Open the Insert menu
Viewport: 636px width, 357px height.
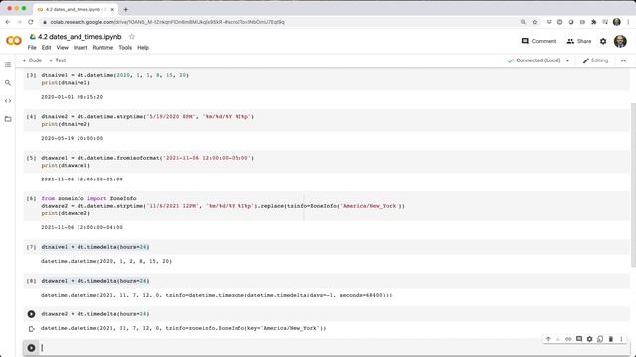[80, 48]
